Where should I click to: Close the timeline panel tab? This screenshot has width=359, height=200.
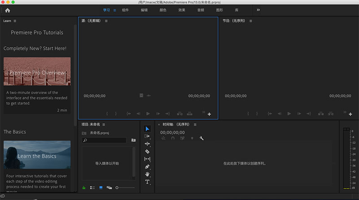pos(159,125)
